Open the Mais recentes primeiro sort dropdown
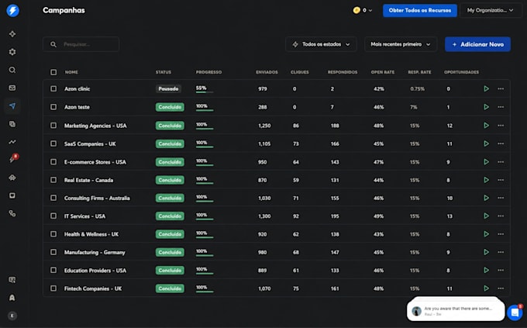The width and height of the screenshot is (527, 328). (401, 44)
